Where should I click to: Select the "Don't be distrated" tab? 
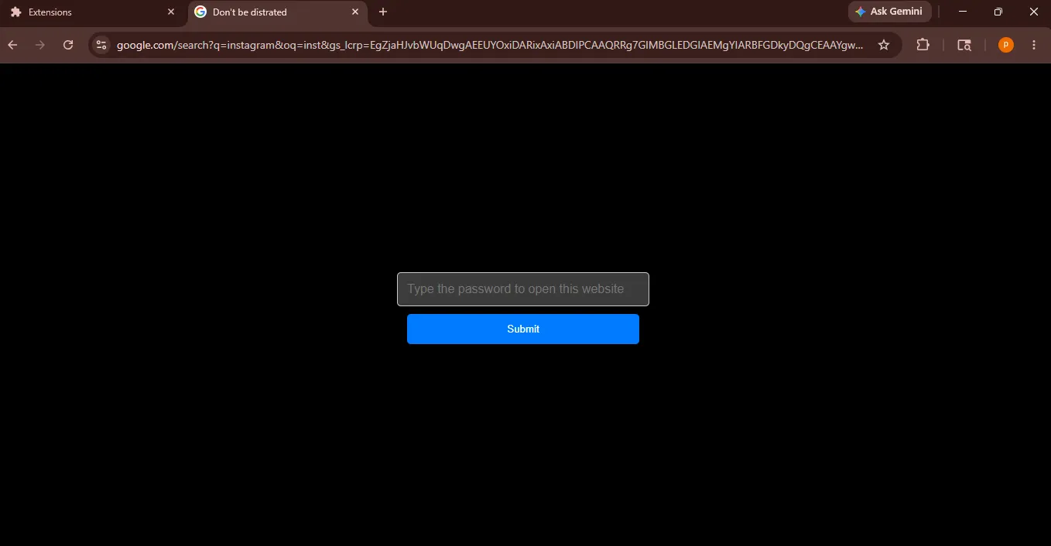(x=279, y=12)
